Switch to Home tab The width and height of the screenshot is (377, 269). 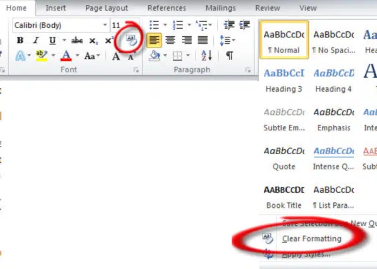pos(16,8)
